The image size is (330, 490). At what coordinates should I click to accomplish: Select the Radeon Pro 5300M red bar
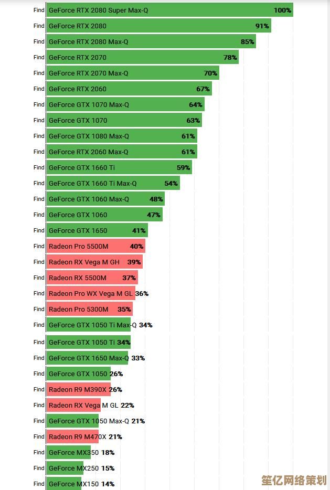[x=90, y=309]
